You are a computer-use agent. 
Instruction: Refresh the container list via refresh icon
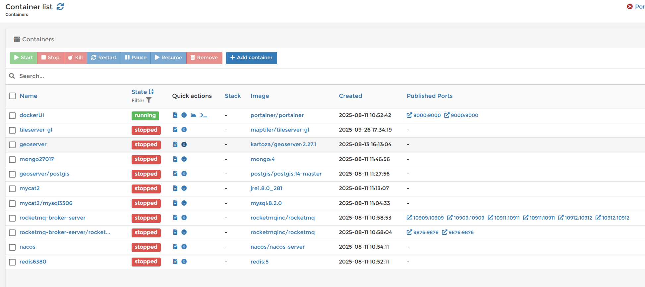(60, 7)
